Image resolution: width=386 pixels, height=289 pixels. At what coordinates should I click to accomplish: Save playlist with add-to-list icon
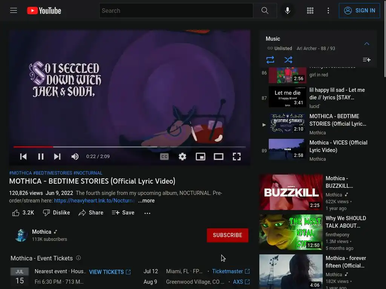[366, 60]
